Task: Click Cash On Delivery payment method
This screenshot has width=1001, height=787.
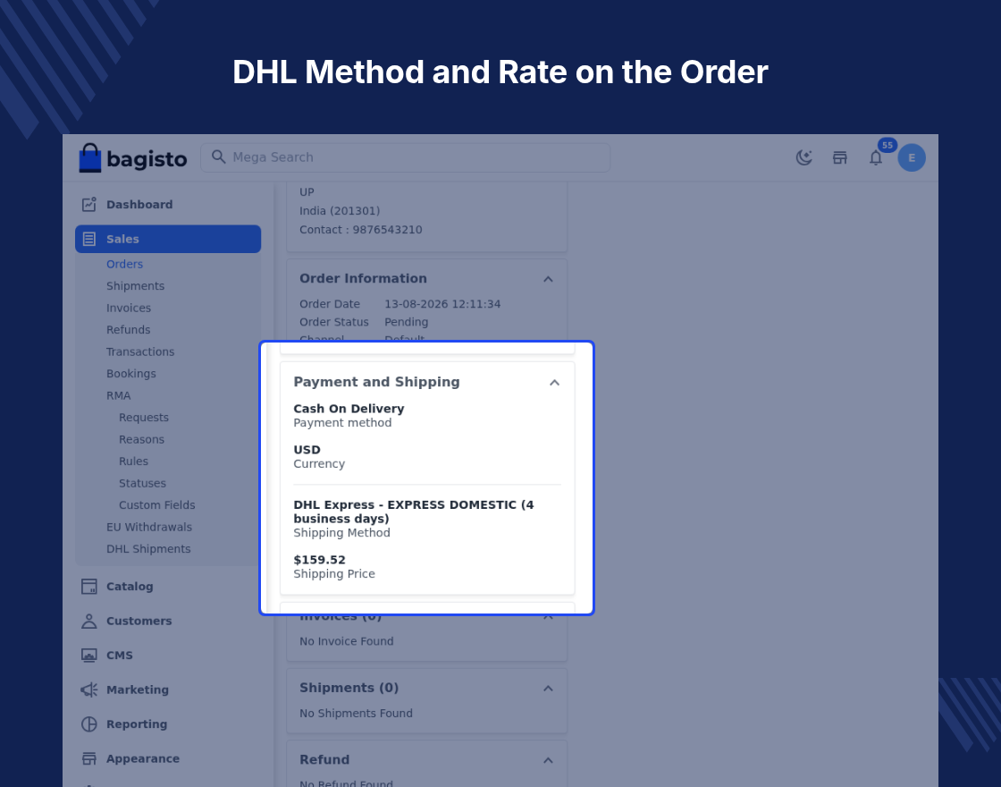Action: click(349, 409)
